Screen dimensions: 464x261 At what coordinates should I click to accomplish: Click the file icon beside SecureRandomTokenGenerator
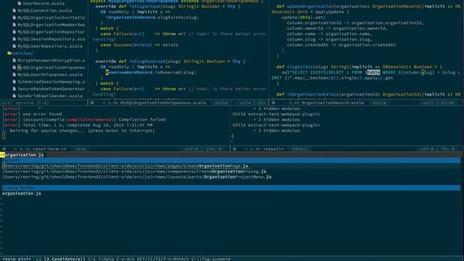[14, 88]
